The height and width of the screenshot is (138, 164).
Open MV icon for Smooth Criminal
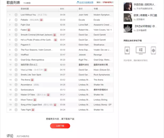[x=55, y=35]
